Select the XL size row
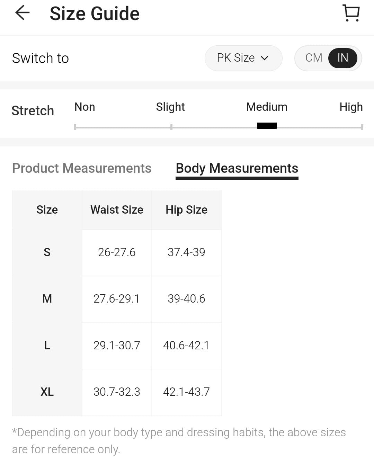 point(47,392)
